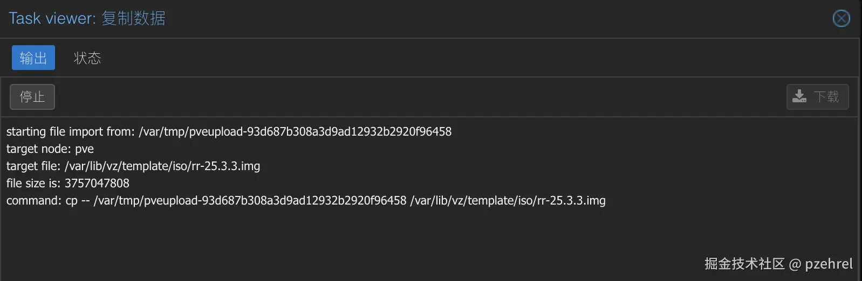The height and width of the screenshot is (281, 862).
Task: Click the 复制数据 title text
Action: (x=133, y=18)
